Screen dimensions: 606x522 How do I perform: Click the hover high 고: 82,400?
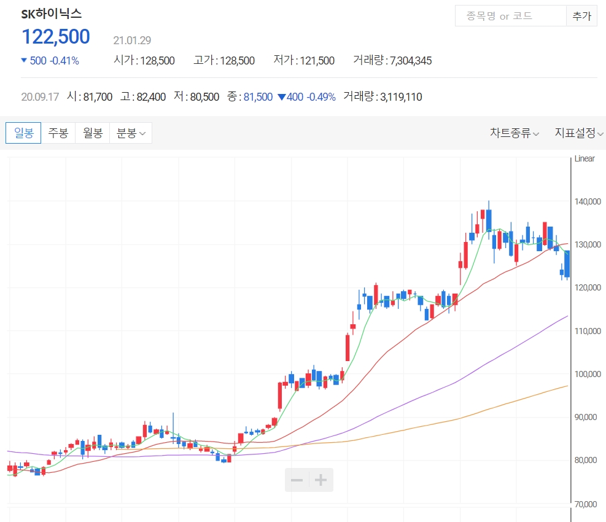[x=143, y=96]
